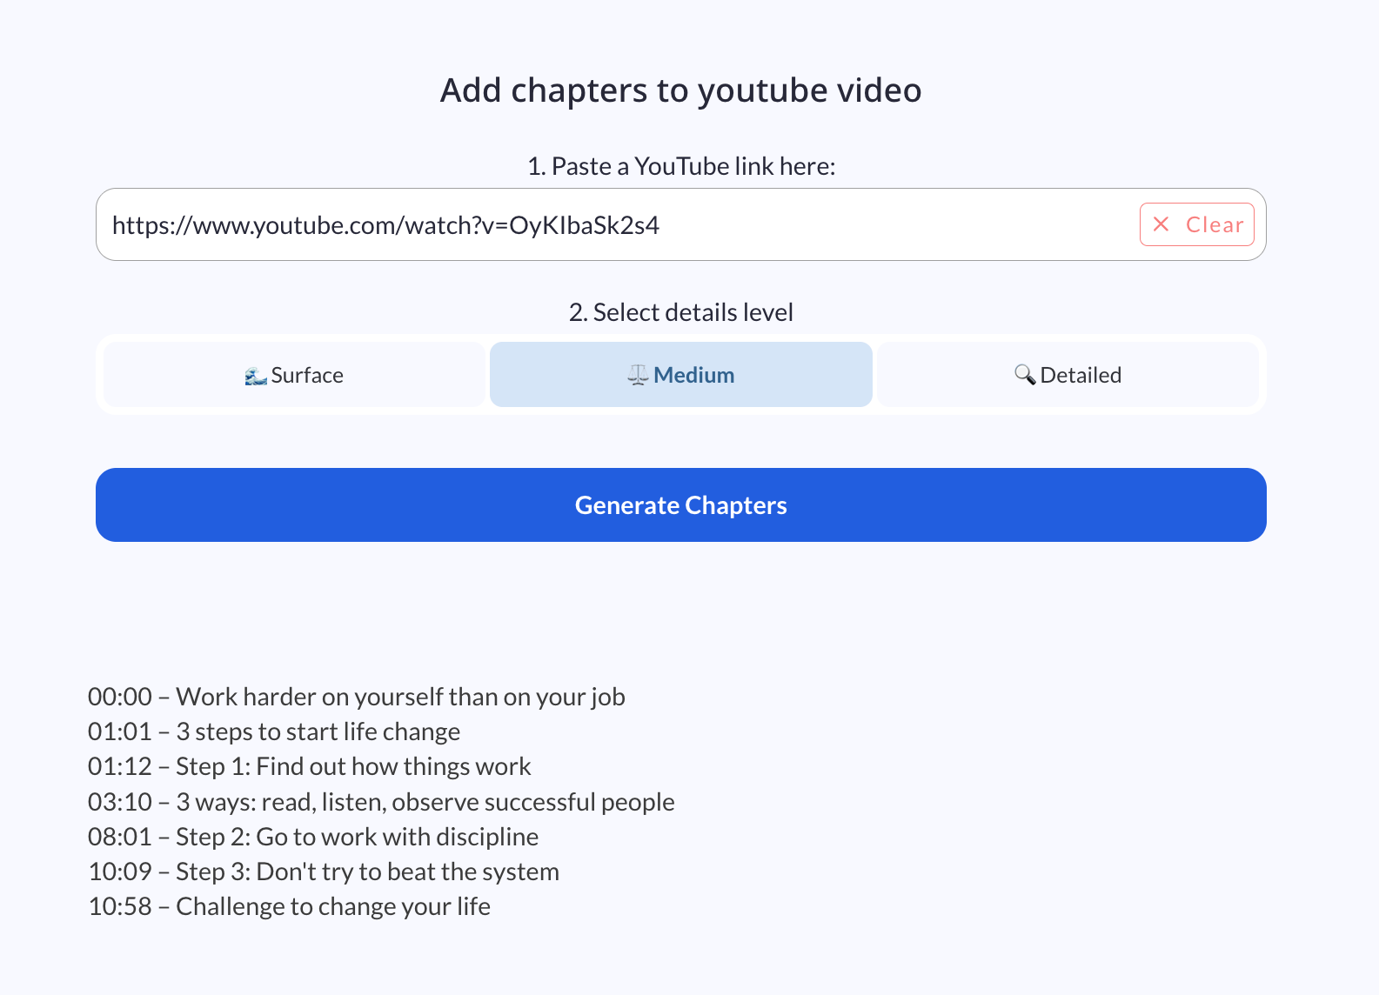
Task: Click the 00:00 Work harder on yourself chapter
Action: click(356, 697)
